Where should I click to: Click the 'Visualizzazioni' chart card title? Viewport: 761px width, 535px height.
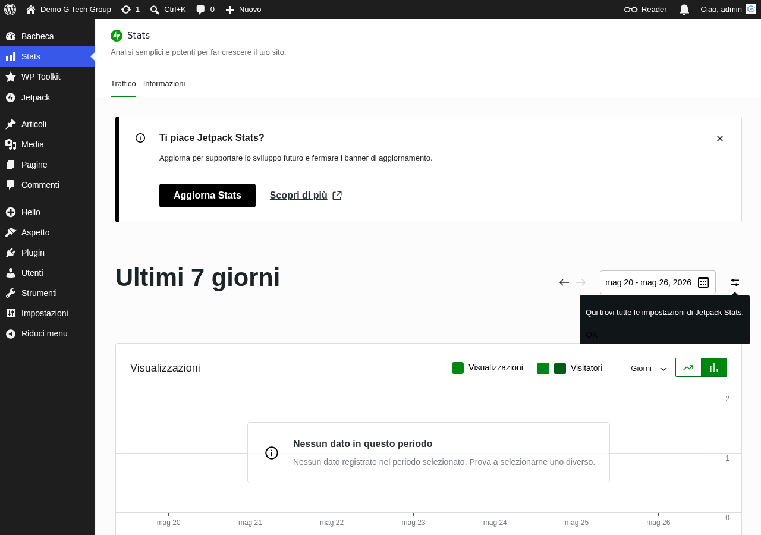coord(165,368)
